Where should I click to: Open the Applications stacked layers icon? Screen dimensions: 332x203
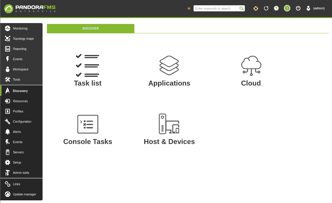coord(169,65)
